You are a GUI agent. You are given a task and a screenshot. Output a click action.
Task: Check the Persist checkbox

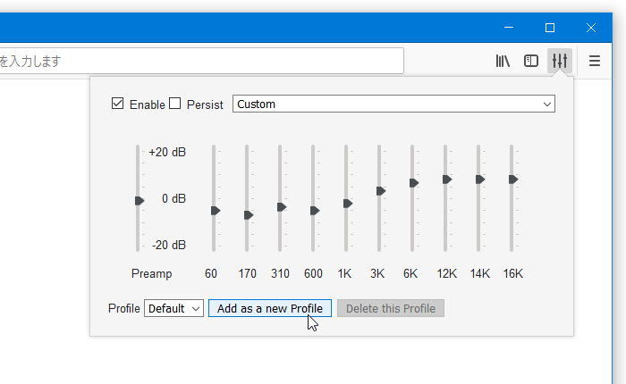[175, 104]
